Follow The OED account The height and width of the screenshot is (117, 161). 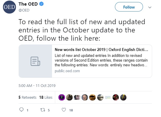point(129,7)
